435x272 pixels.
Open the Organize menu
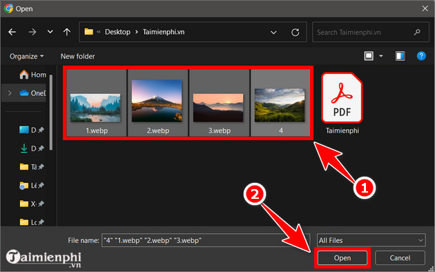tap(27, 57)
